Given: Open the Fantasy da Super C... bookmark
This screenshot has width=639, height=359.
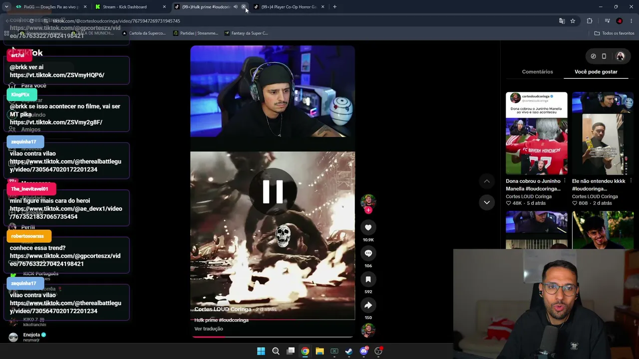Looking at the screenshot, I should [246, 33].
